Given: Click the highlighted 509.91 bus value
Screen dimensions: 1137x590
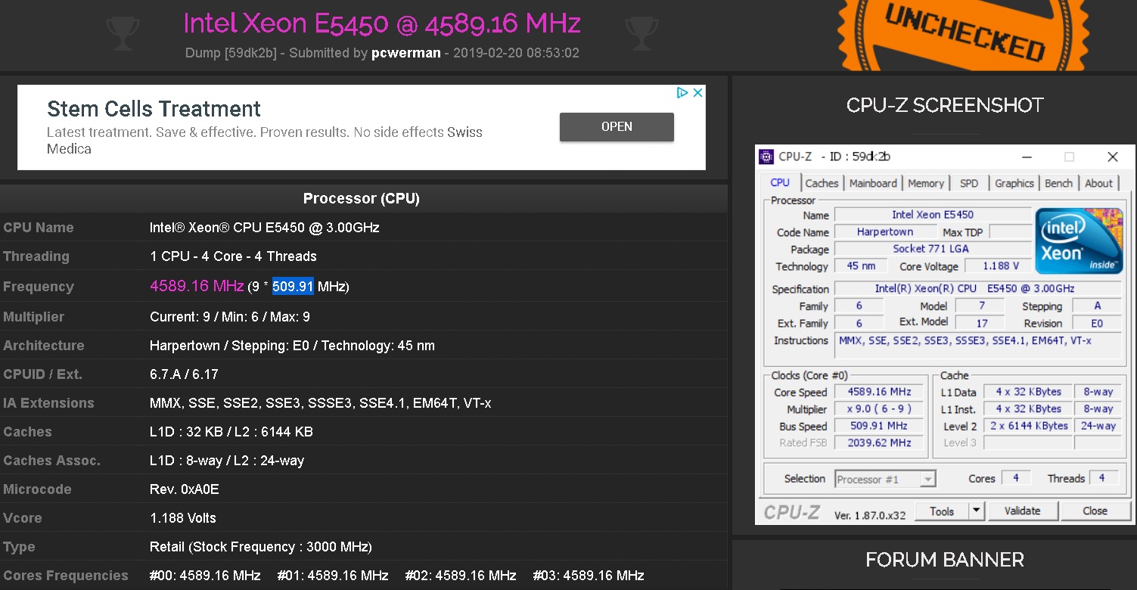Looking at the screenshot, I should 293,287.
